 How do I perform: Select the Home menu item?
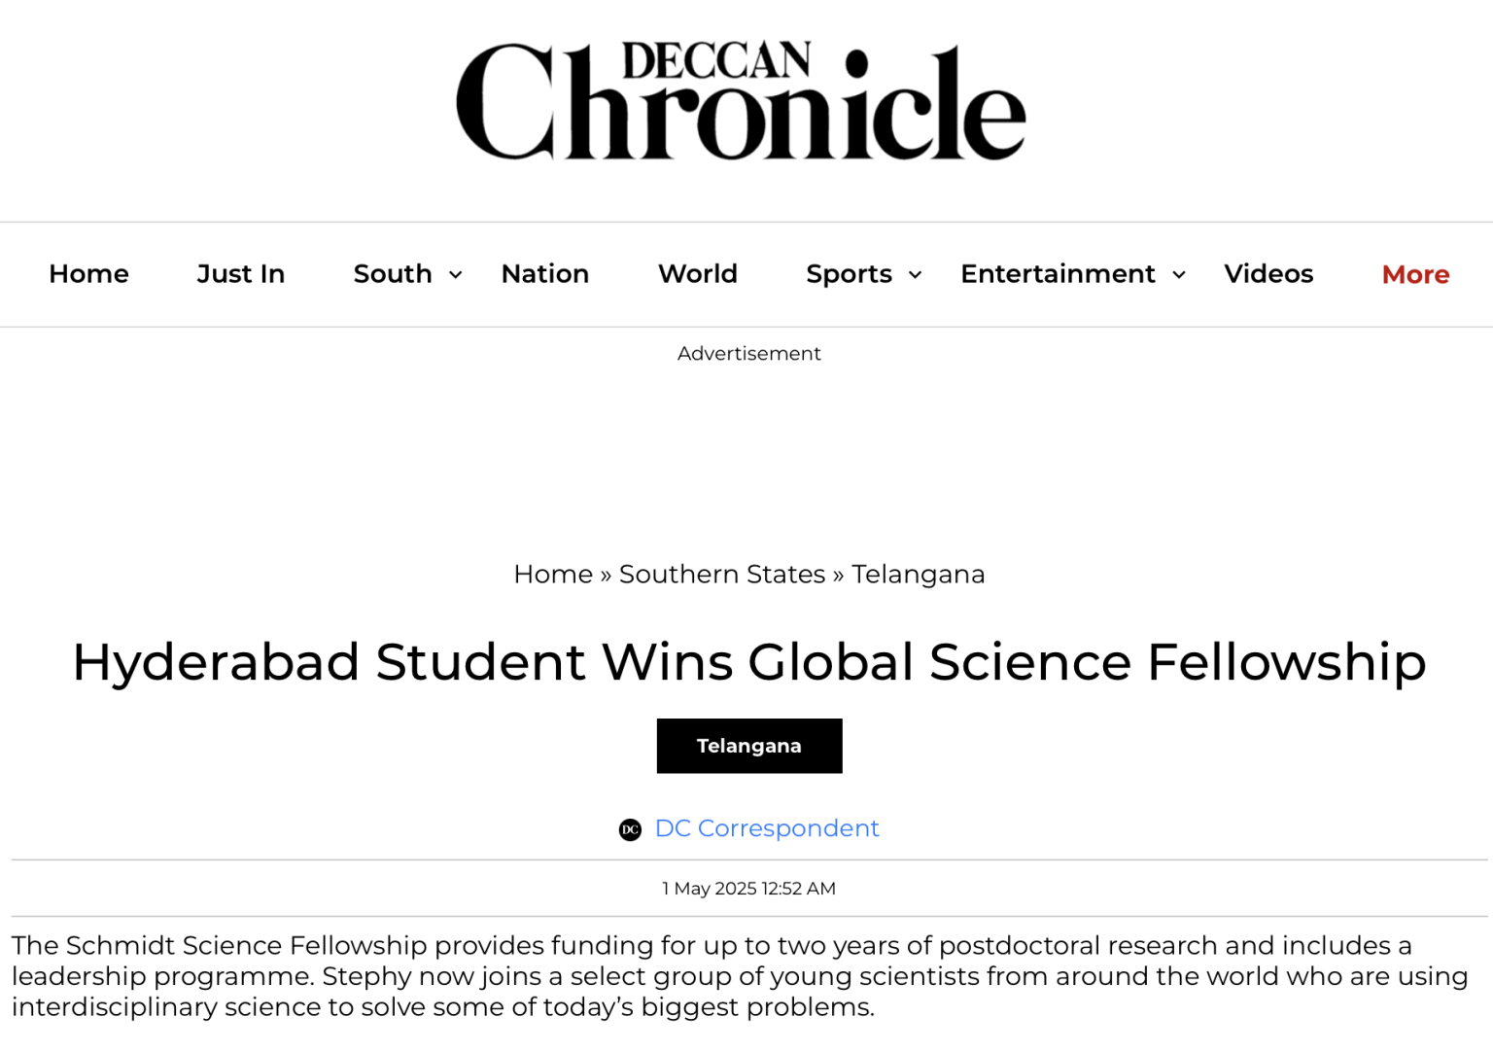(88, 274)
